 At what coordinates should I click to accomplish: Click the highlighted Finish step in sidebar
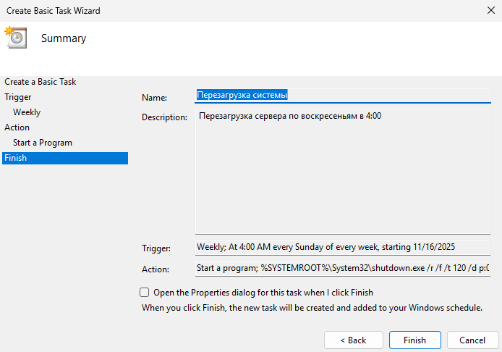(x=16, y=158)
